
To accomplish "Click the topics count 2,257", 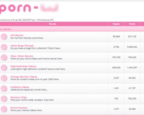I will click(116, 78).
